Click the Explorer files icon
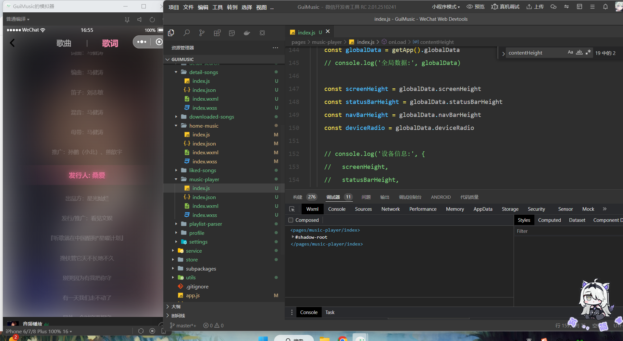 pyautogui.click(x=171, y=33)
